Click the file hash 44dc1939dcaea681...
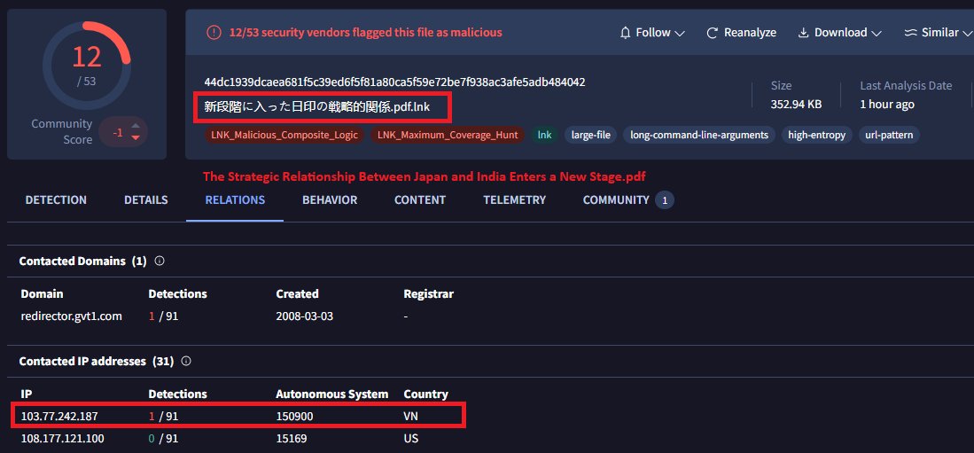Screen dimensions: 974x453 tap(394, 82)
